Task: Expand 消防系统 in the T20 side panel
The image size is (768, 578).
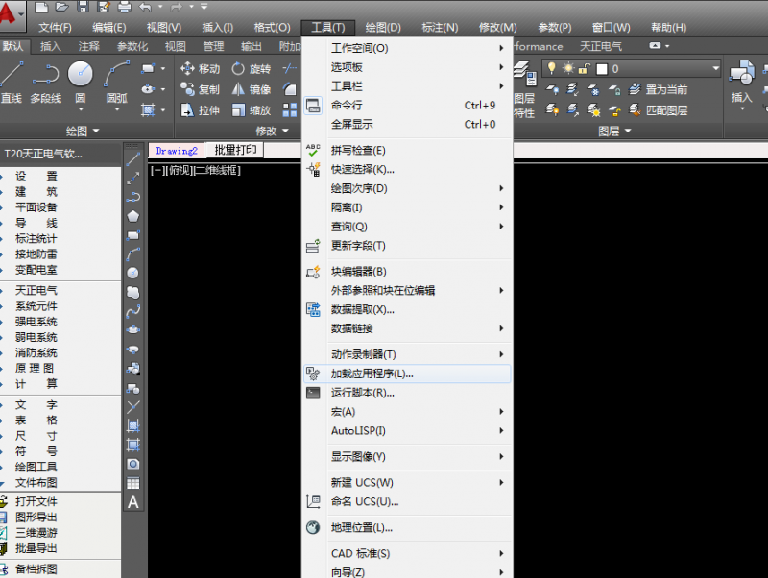Action: pos(36,352)
